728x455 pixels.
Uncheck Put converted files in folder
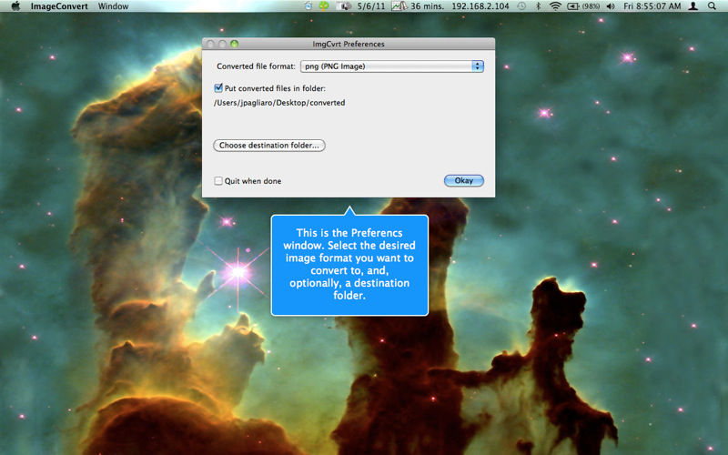(x=218, y=87)
